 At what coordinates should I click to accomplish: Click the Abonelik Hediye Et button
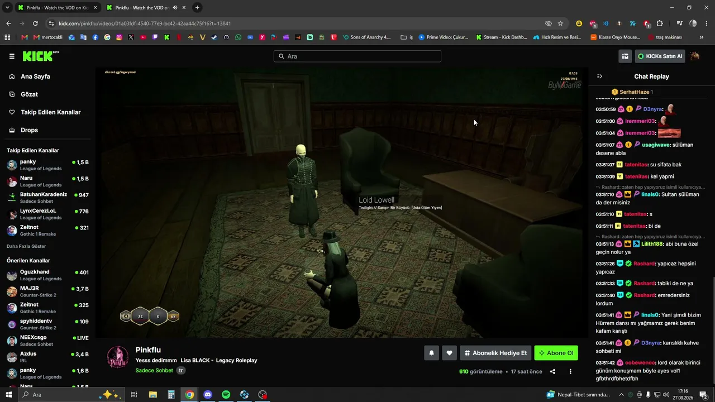click(x=495, y=353)
